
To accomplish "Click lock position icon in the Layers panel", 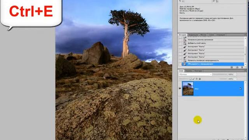I will coord(196,79).
